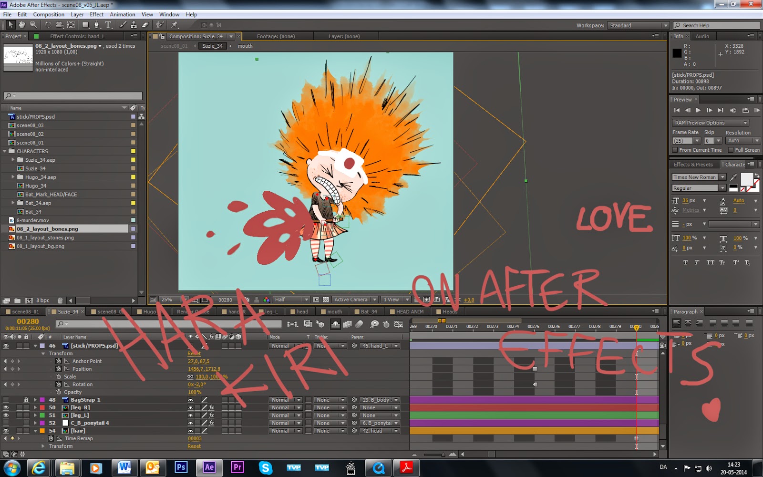Open the Workspace Standard dropdown
The width and height of the screenshot is (763, 477).
pos(638,25)
